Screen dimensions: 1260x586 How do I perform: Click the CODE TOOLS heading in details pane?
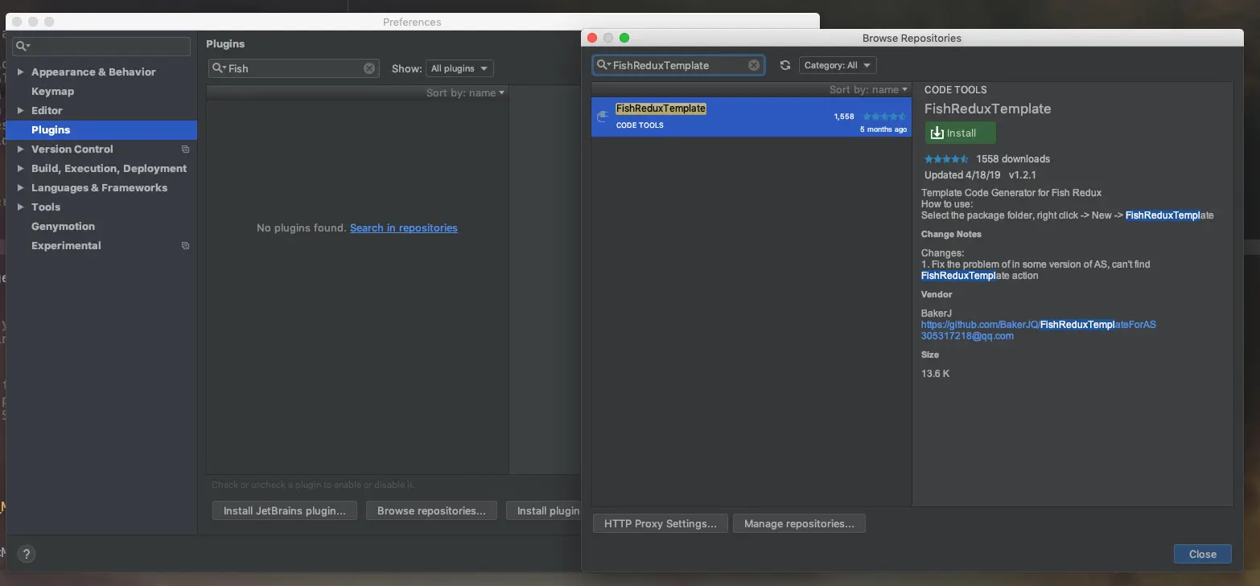[x=956, y=90]
